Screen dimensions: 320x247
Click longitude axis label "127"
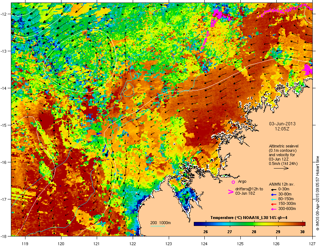click(312, 244)
